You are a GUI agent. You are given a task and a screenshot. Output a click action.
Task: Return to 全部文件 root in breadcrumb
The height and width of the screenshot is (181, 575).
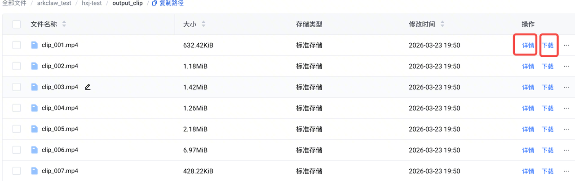tap(14, 4)
